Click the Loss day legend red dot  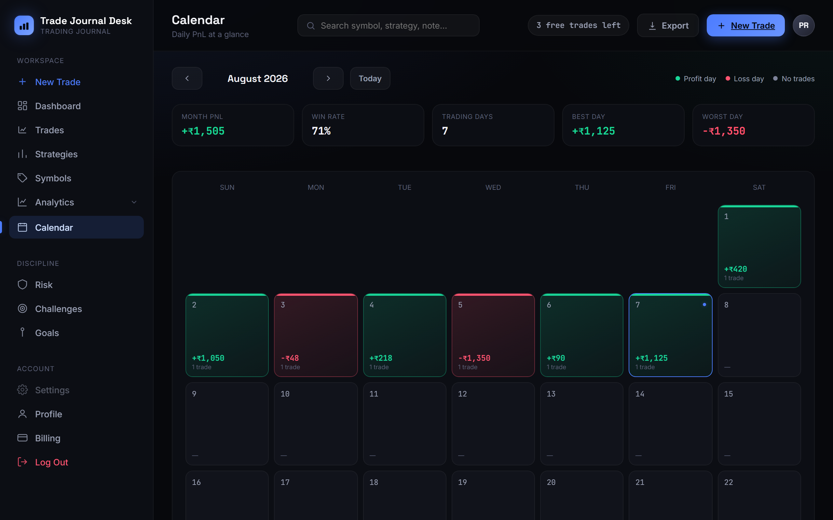[x=728, y=78]
